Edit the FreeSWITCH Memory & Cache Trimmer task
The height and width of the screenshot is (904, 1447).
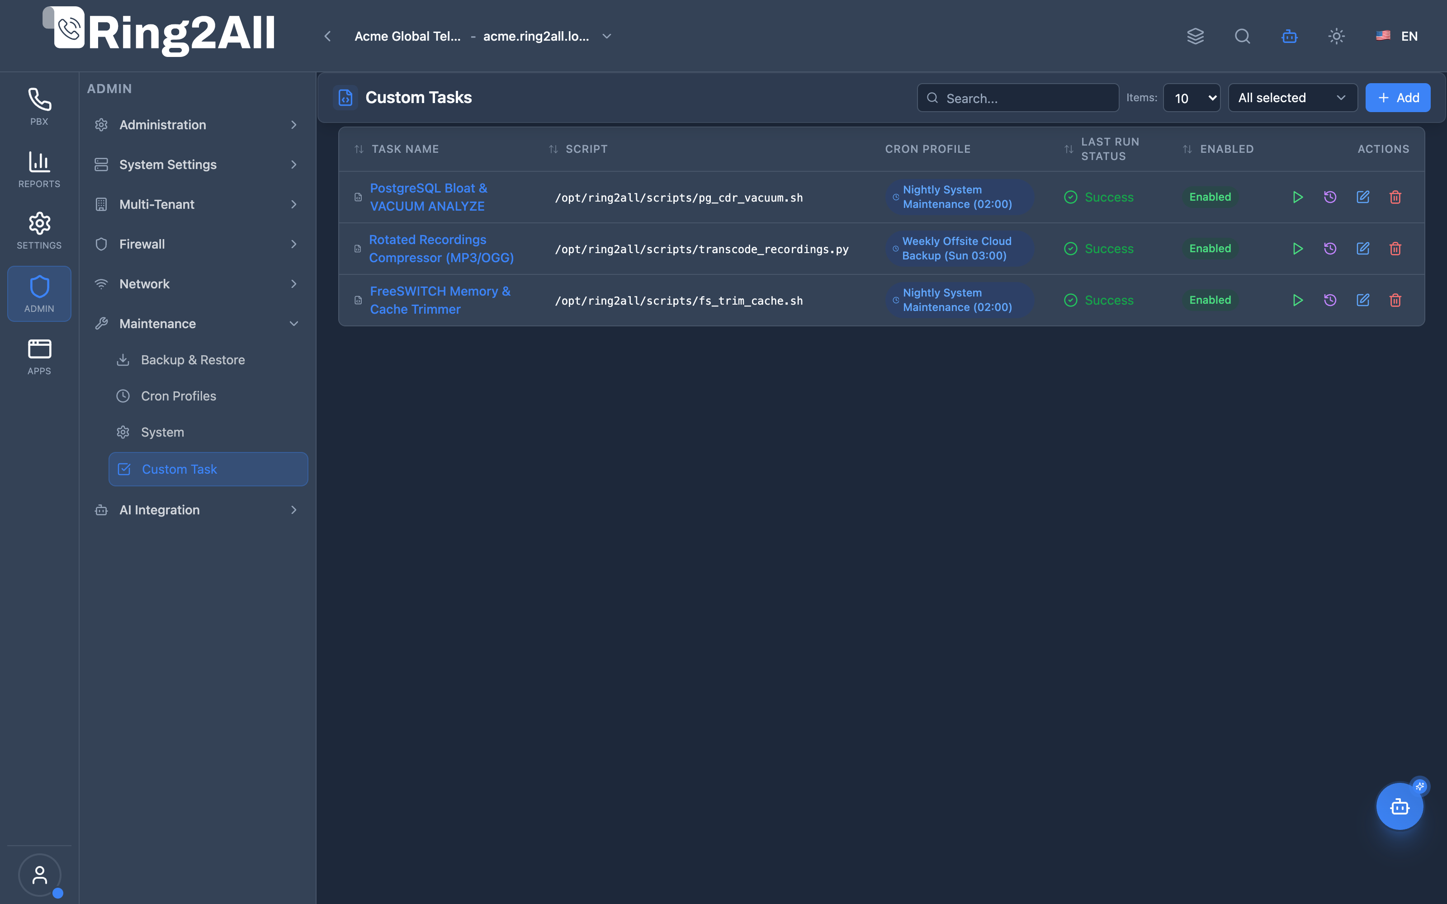tap(1363, 300)
